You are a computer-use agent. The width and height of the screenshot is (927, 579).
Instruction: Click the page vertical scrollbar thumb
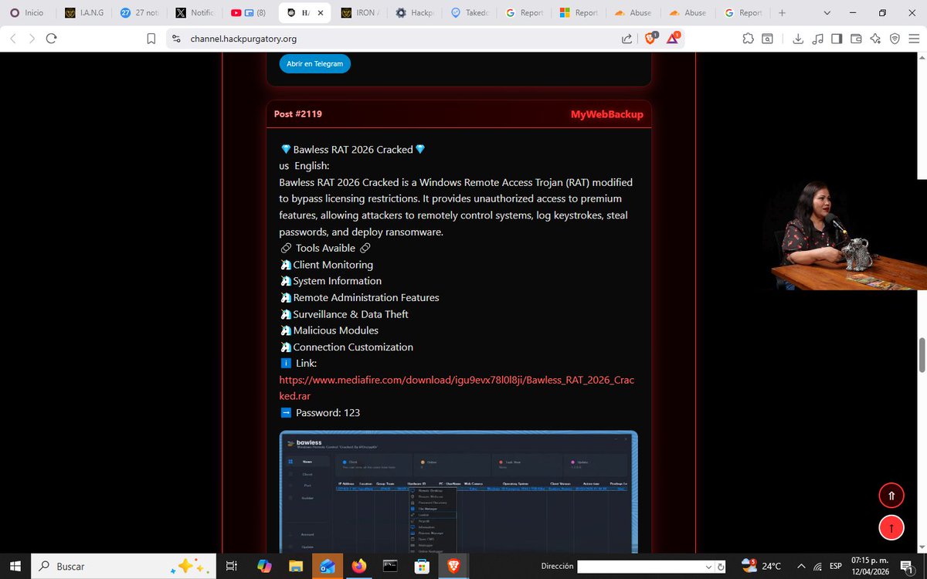(921, 354)
